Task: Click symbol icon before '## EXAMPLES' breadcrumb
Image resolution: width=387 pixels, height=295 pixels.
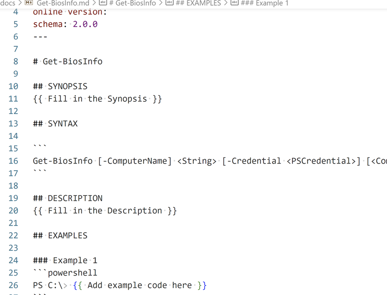Action: point(169,3)
